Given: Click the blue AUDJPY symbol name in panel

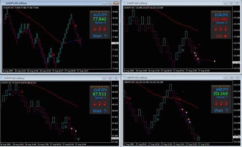Looking at the screenshot, I should (100, 15).
